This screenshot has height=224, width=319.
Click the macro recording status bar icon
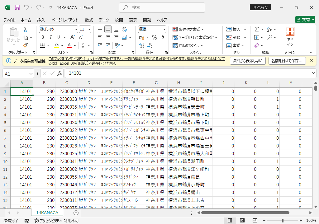pos(27,221)
